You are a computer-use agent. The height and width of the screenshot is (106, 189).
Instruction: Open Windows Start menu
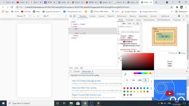[x=3, y=103]
